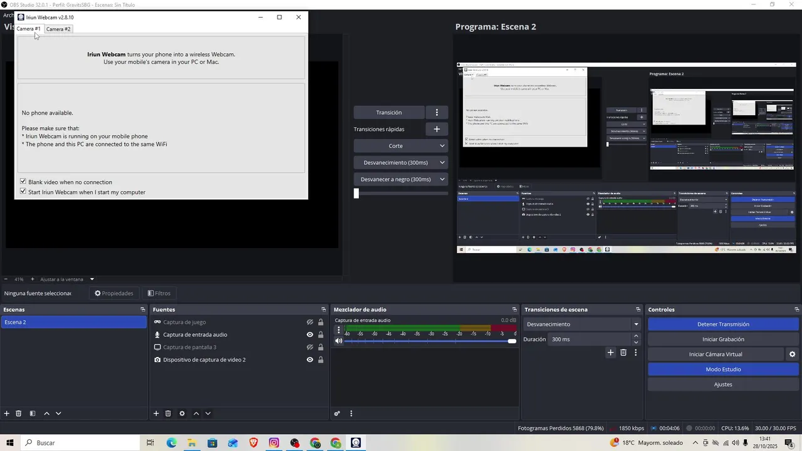This screenshot has width=802, height=451.
Task: Click transition Duración 300 ms field
Action: tap(589, 340)
